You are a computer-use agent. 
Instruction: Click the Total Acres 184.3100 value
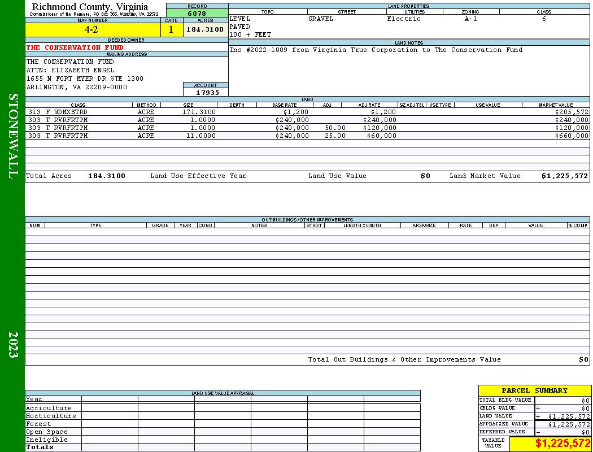[107, 176]
